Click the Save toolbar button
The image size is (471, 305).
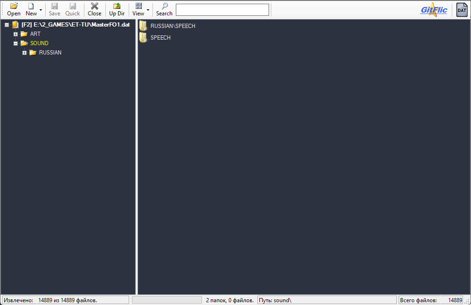(55, 10)
